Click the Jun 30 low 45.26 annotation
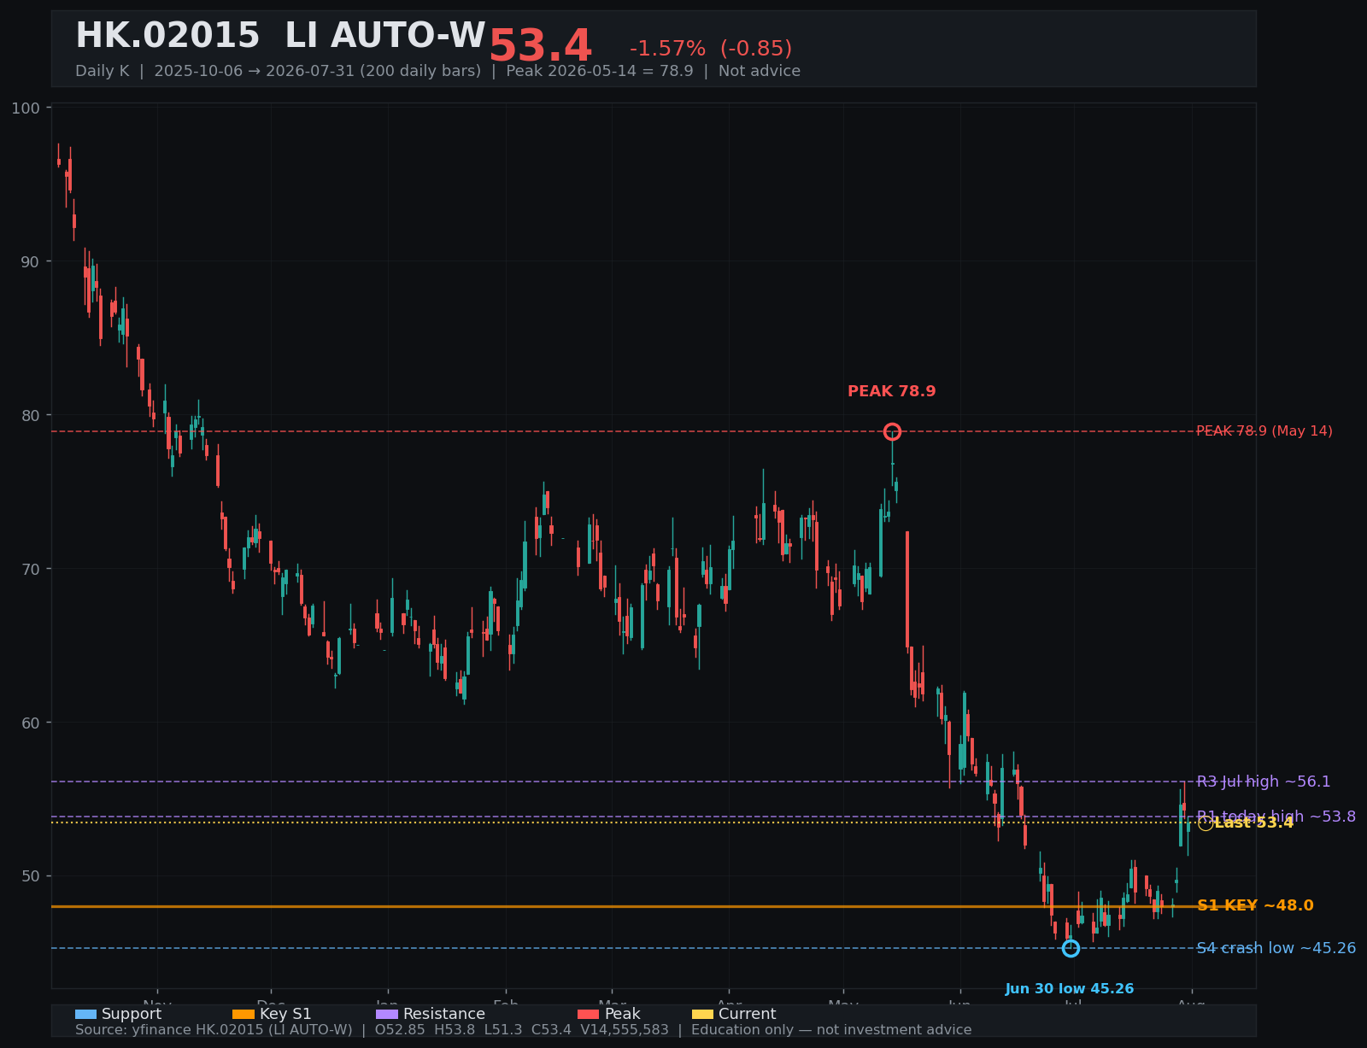The height and width of the screenshot is (1048, 1367). [1070, 989]
